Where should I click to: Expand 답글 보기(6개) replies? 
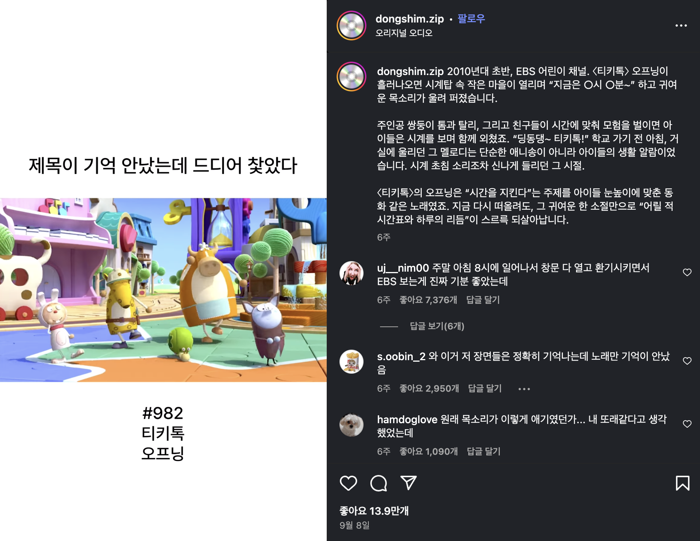[437, 326]
